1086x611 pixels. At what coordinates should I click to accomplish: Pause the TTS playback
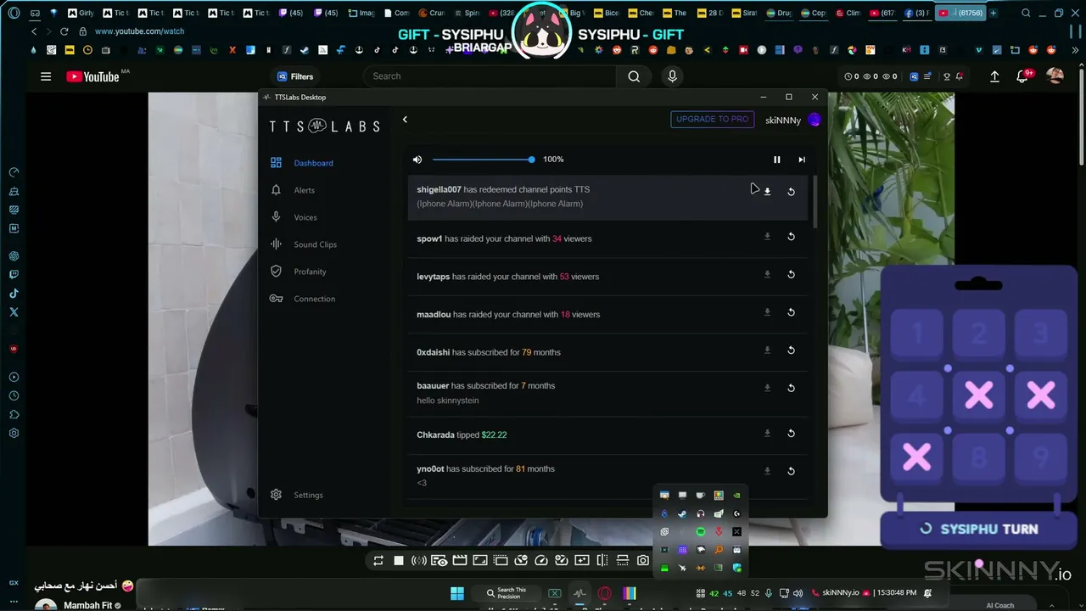776,160
